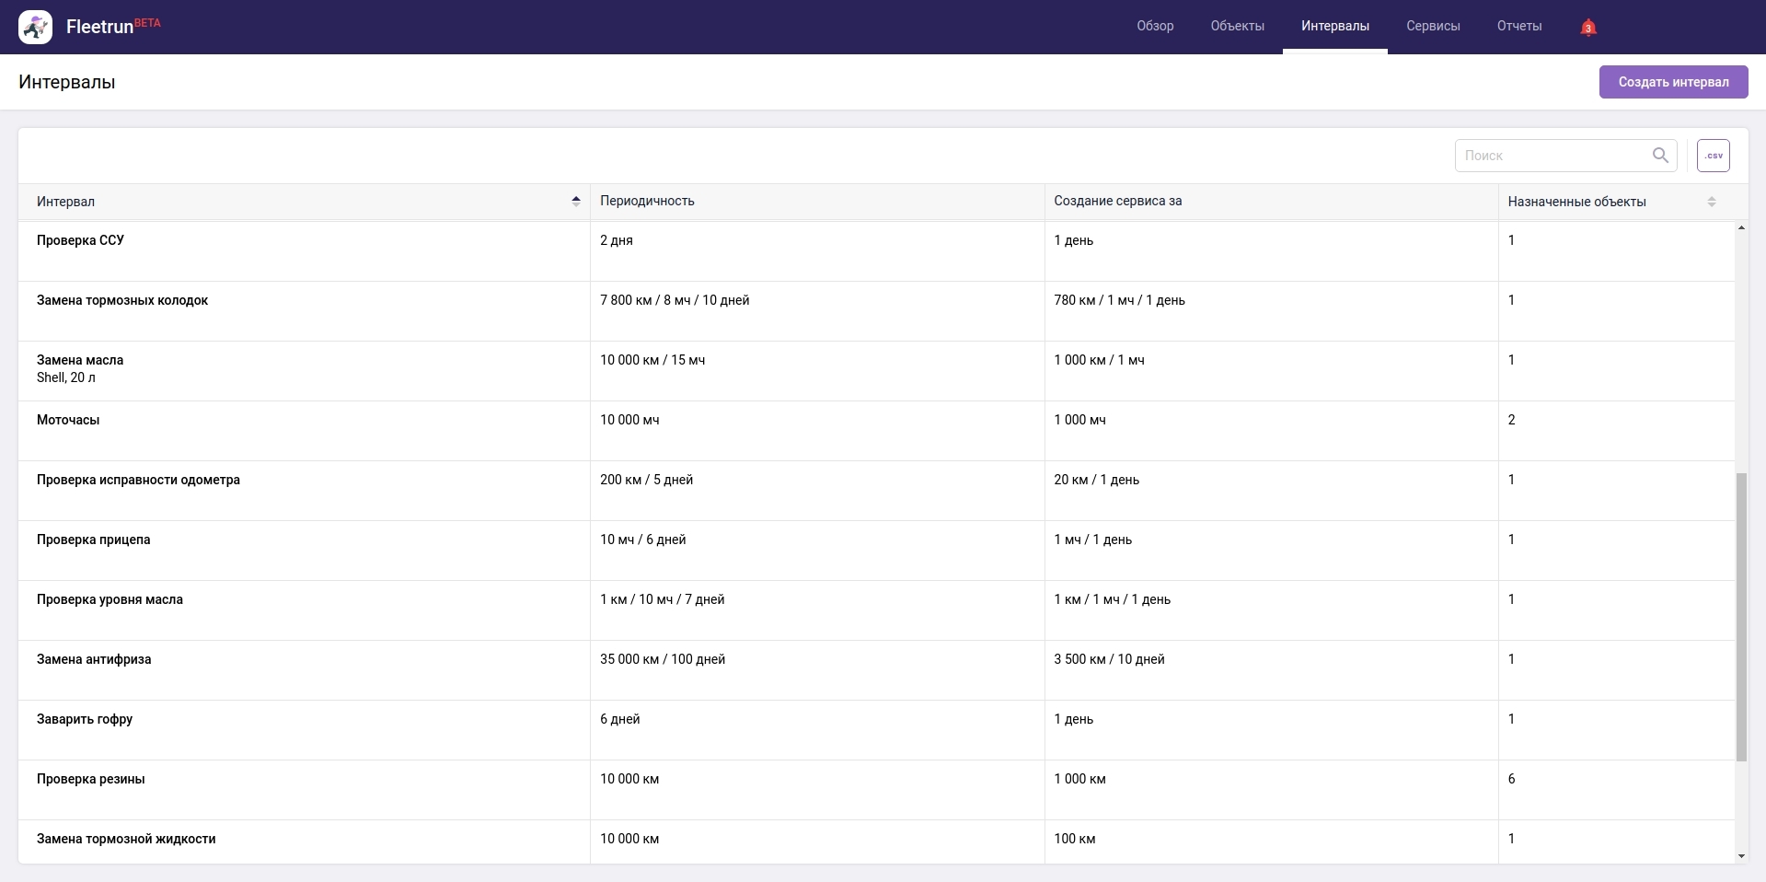Switch to the Объекты tab
Viewport: 1766px width, 882px height.
point(1237,27)
